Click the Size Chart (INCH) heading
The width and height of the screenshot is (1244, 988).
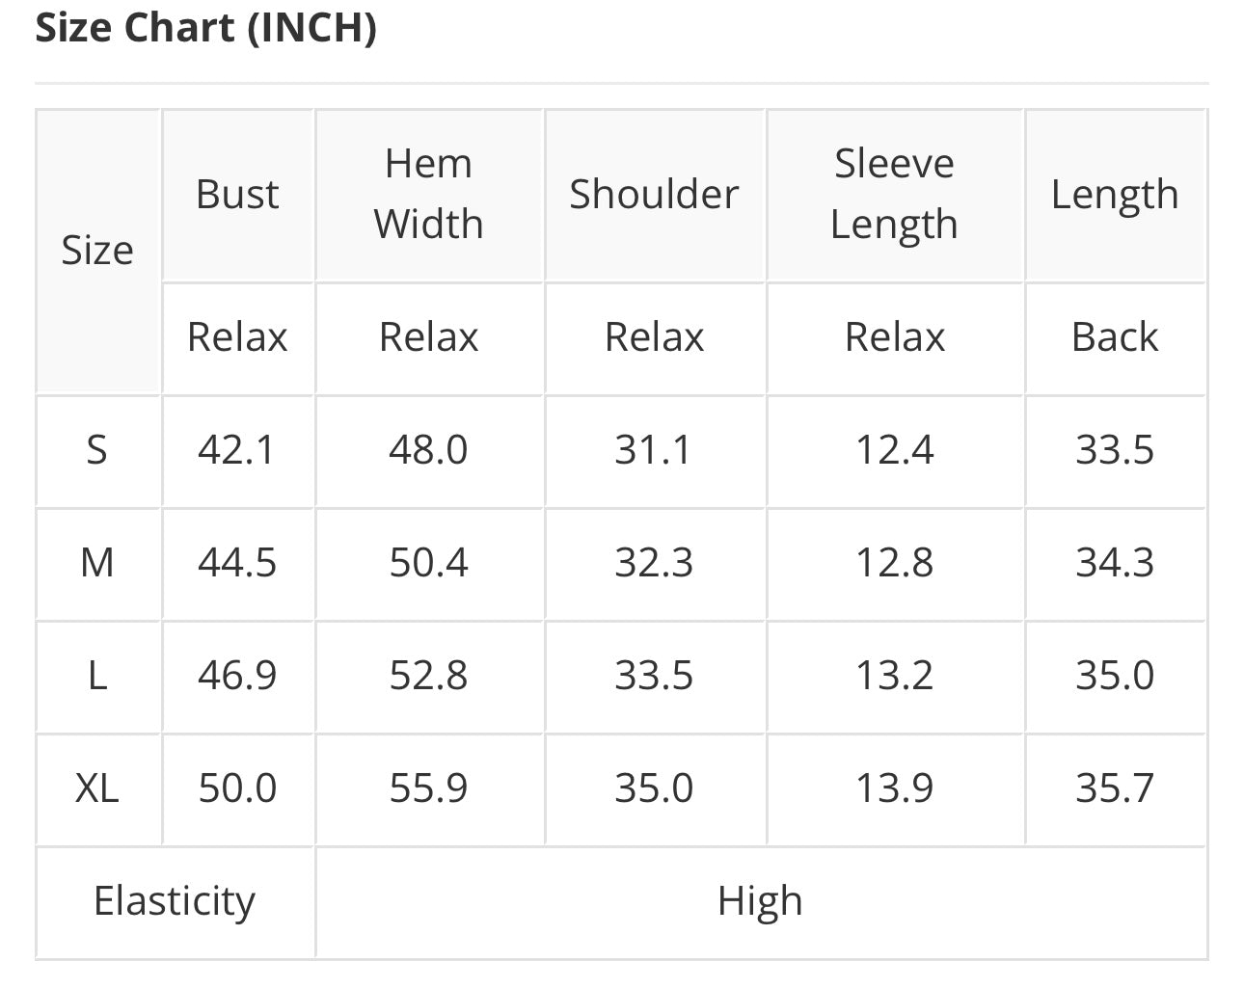(x=205, y=27)
